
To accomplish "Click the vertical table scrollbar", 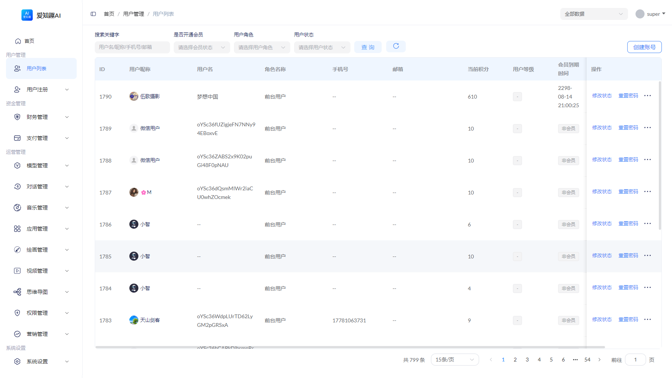I will [660, 155].
